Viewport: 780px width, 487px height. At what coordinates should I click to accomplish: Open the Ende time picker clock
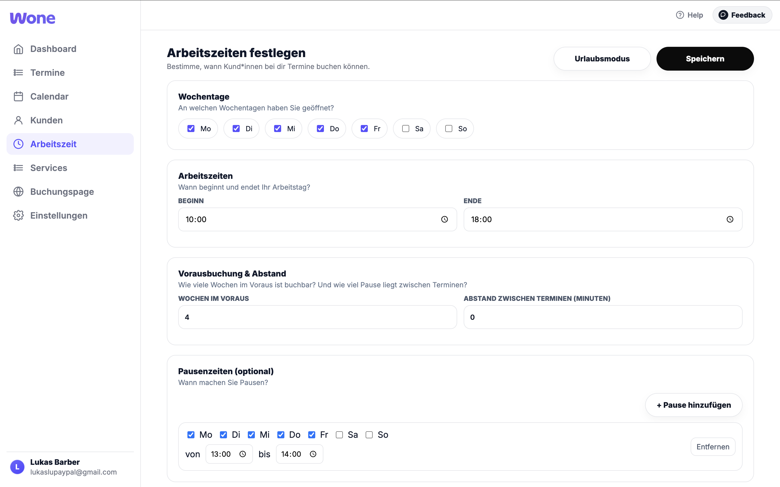730,219
